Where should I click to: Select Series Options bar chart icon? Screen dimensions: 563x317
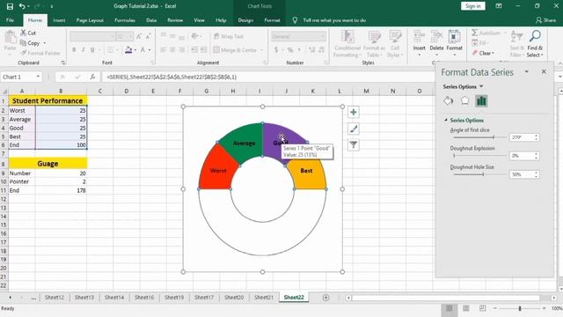pyautogui.click(x=481, y=101)
